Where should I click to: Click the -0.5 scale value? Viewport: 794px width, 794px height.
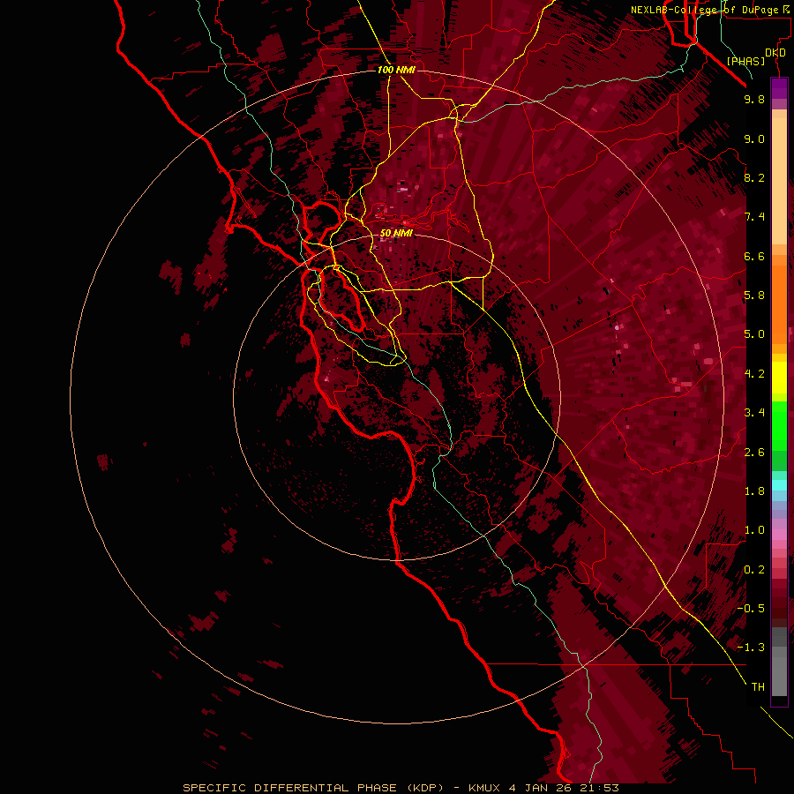(751, 609)
